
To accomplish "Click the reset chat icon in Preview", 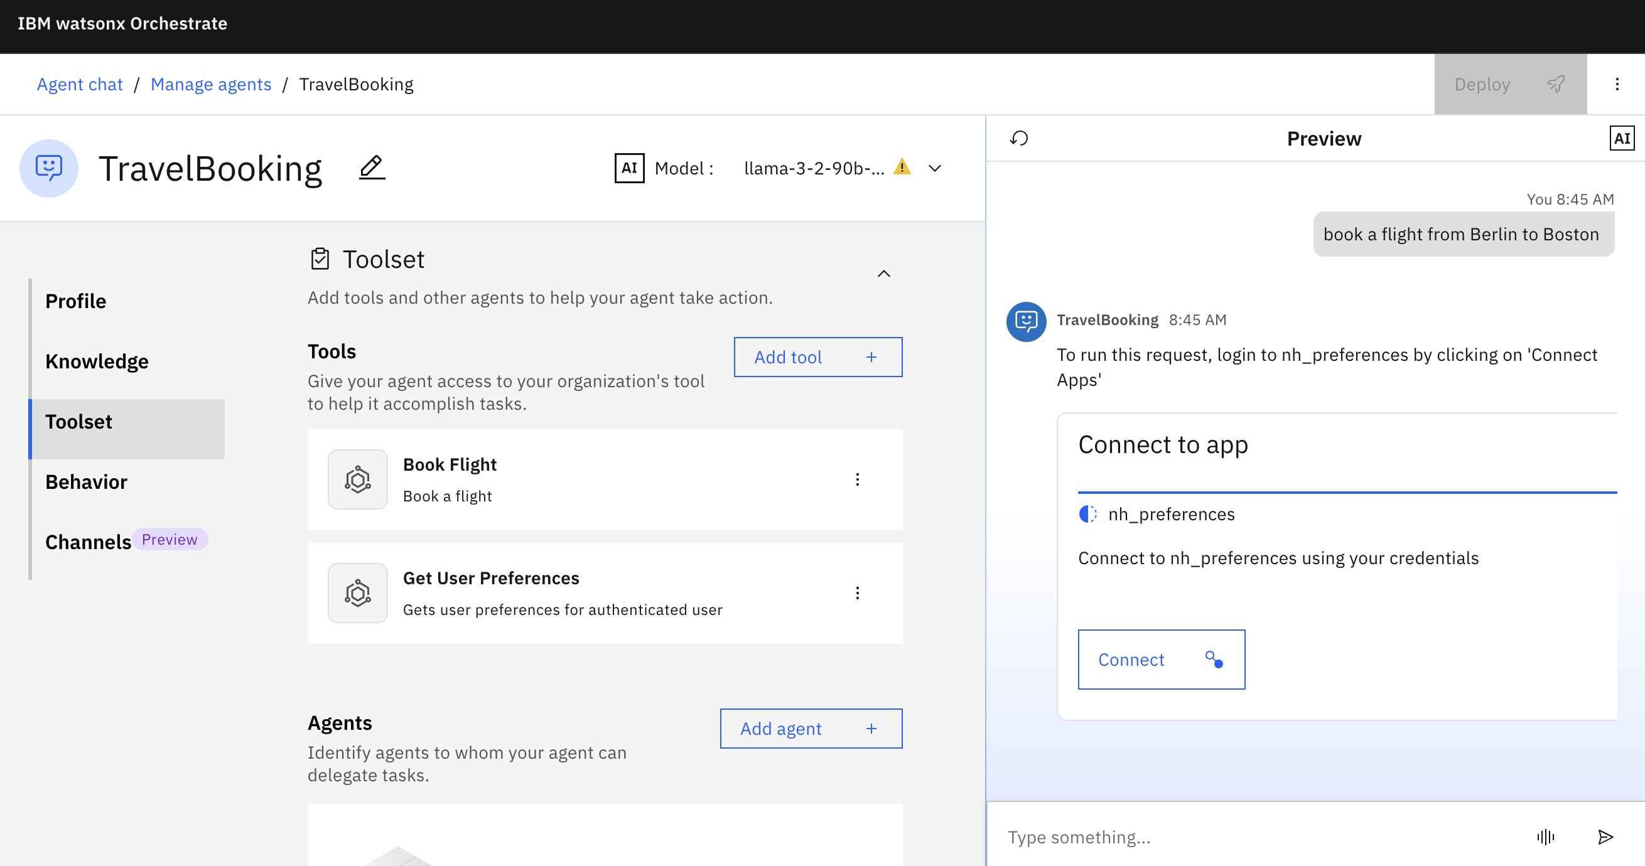I will click(1018, 138).
